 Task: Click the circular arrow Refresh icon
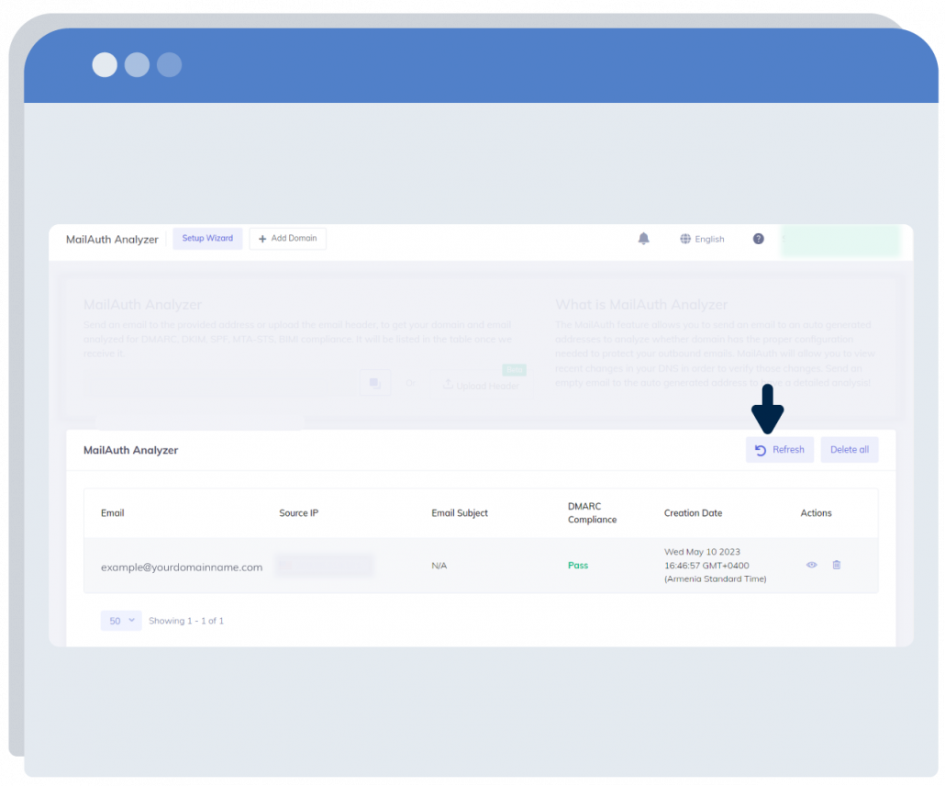pyautogui.click(x=761, y=450)
